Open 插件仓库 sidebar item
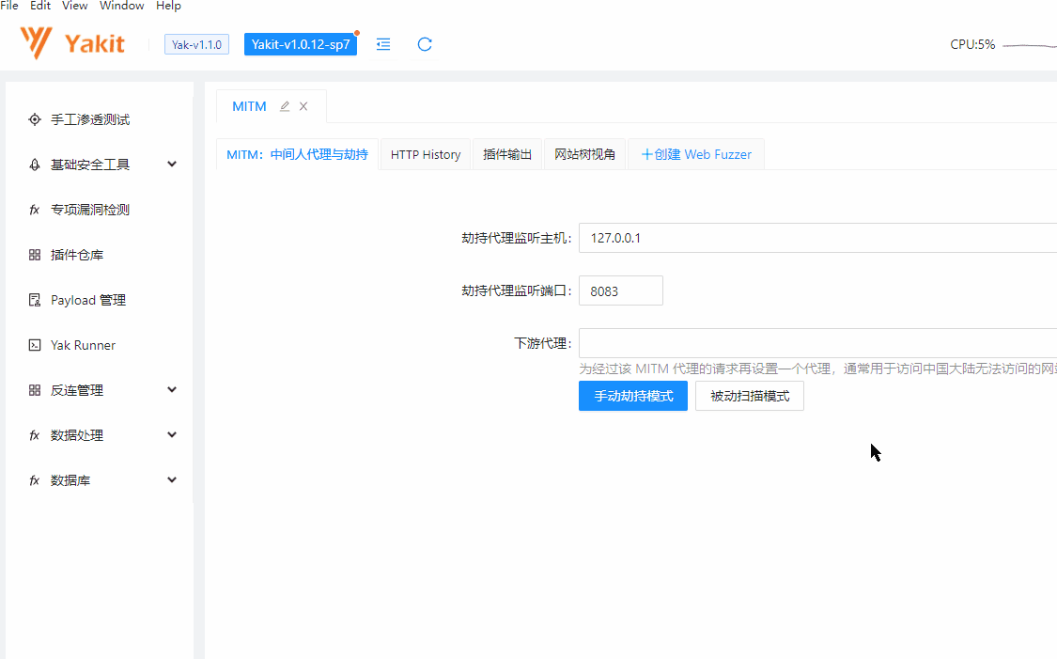The height and width of the screenshot is (659, 1057). tap(99, 255)
